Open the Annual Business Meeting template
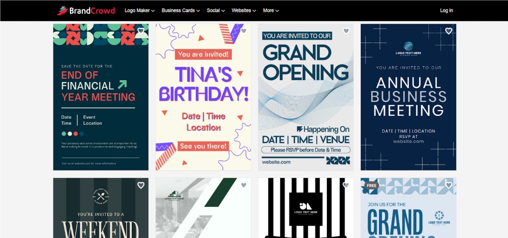The image size is (508, 238). tap(408, 102)
